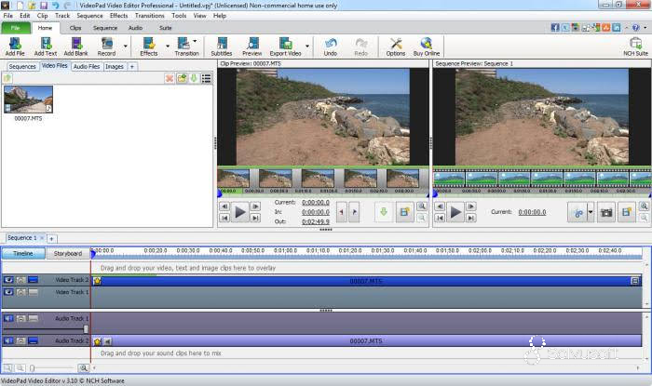Toggle the lock on Video Track 1
652x386 pixels.
(20, 292)
